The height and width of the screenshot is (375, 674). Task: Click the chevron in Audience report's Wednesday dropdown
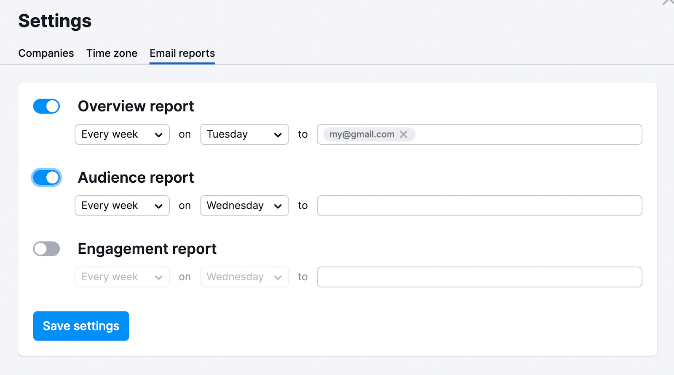(x=278, y=206)
